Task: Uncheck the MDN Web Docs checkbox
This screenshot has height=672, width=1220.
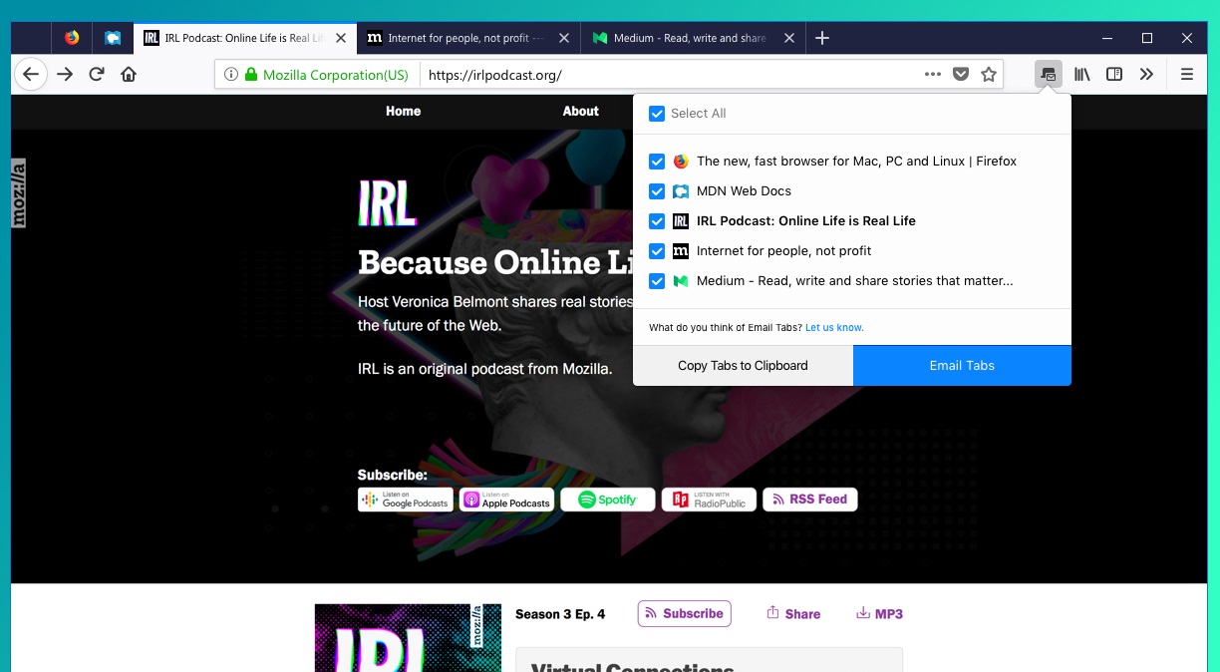Action: pyautogui.click(x=657, y=191)
